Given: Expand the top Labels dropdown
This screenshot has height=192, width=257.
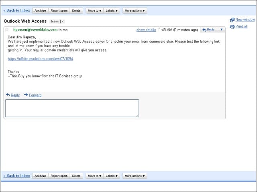Looking at the screenshot, I should click(x=112, y=11).
